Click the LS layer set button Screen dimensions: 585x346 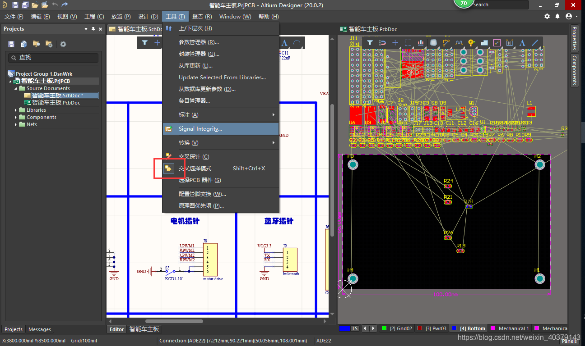point(355,328)
